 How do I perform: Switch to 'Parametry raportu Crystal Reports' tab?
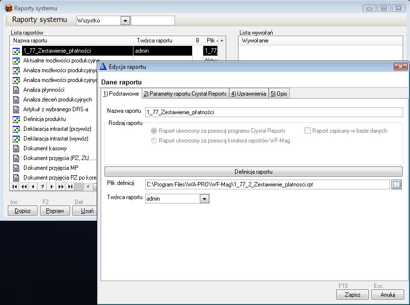pyautogui.click(x=185, y=94)
